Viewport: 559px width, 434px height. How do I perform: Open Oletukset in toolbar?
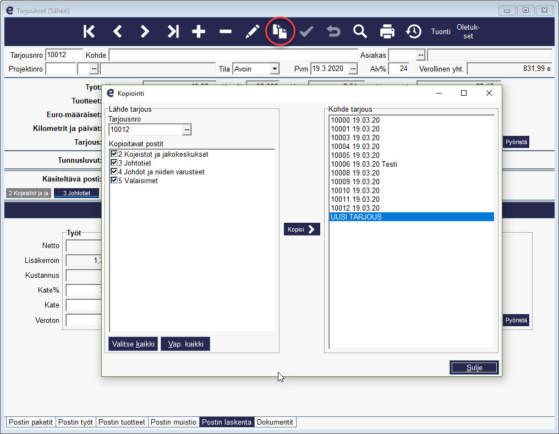468,32
